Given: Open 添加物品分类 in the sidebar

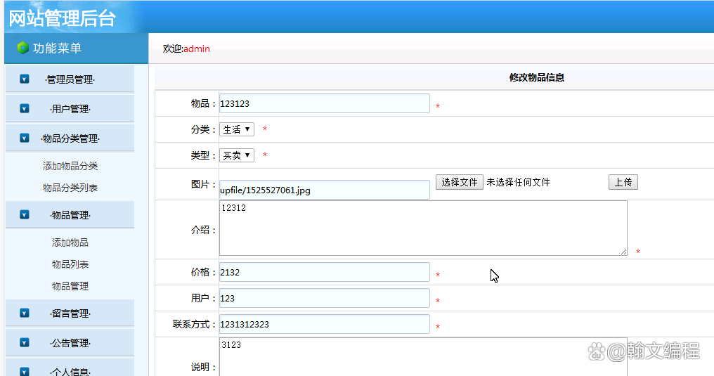Looking at the screenshot, I should point(70,166).
